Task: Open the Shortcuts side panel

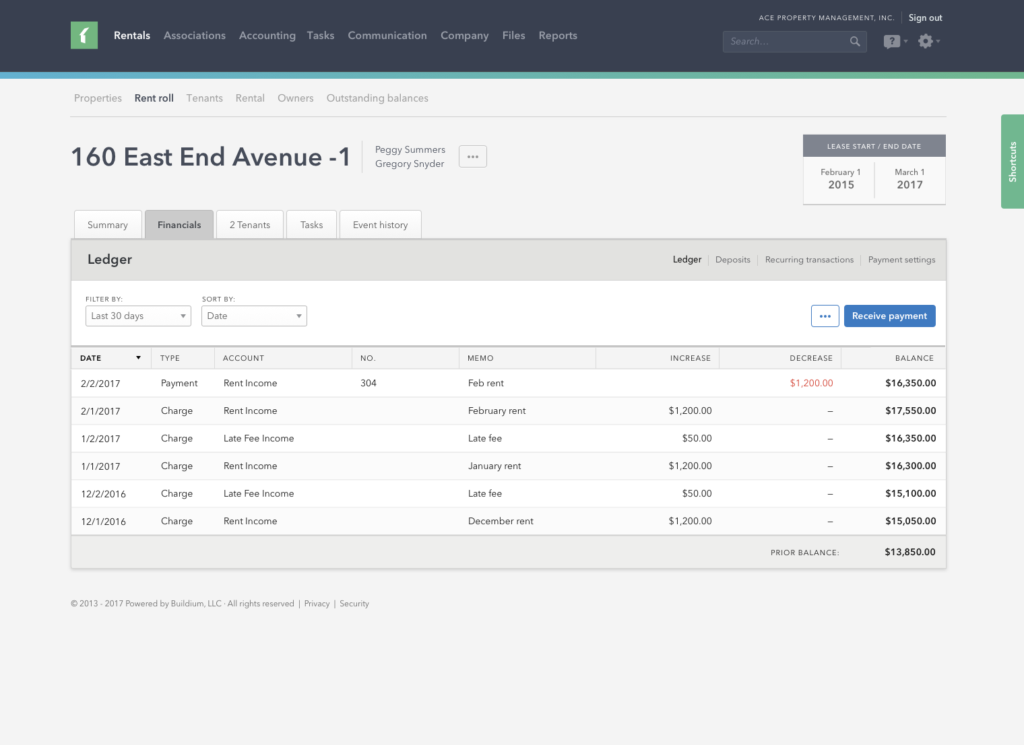Action: pos(1013,162)
